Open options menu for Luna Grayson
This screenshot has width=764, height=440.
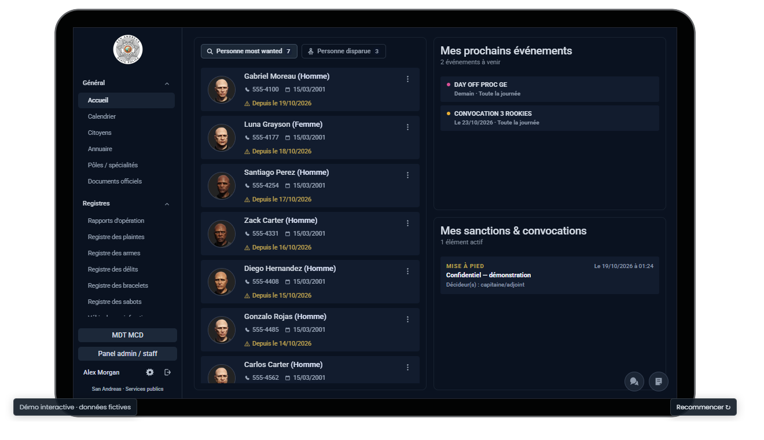pyautogui.click(x=407, y=127)
